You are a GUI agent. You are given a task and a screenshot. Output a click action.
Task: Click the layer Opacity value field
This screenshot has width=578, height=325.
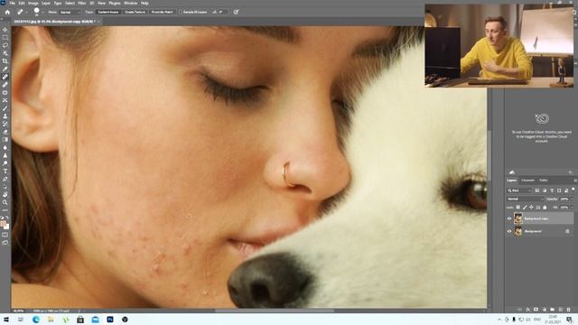coord(564,199)
